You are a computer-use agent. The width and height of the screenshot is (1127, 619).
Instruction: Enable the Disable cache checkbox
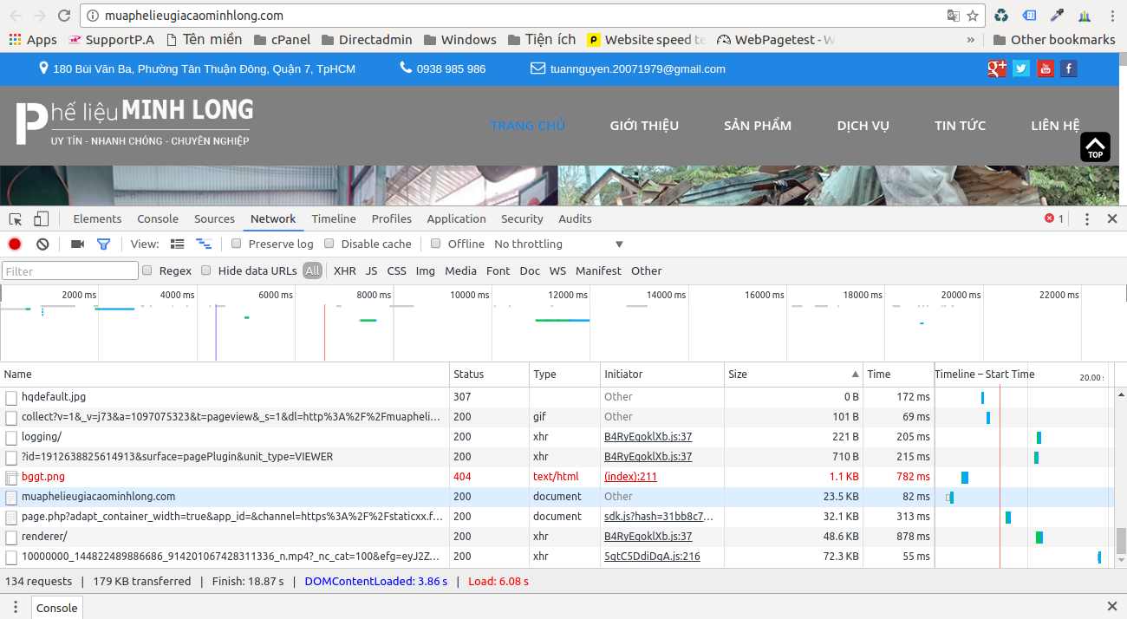click(329, 244)
